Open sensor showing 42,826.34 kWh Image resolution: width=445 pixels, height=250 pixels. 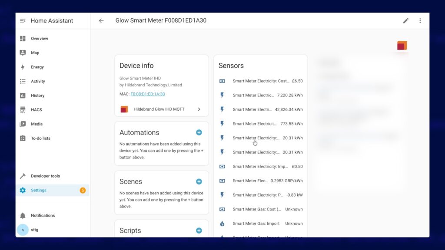pyautogui.click(x=261, y=109)
